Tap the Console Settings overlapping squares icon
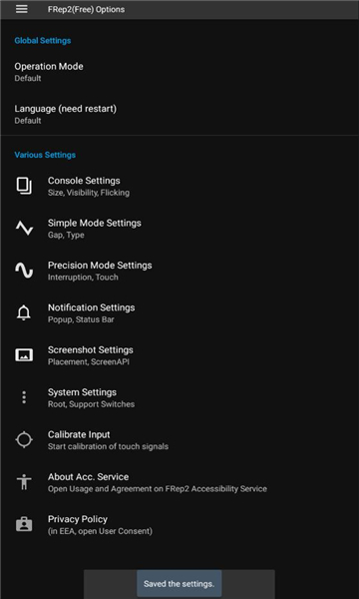 pyautogui.click(x=24, y=186)
